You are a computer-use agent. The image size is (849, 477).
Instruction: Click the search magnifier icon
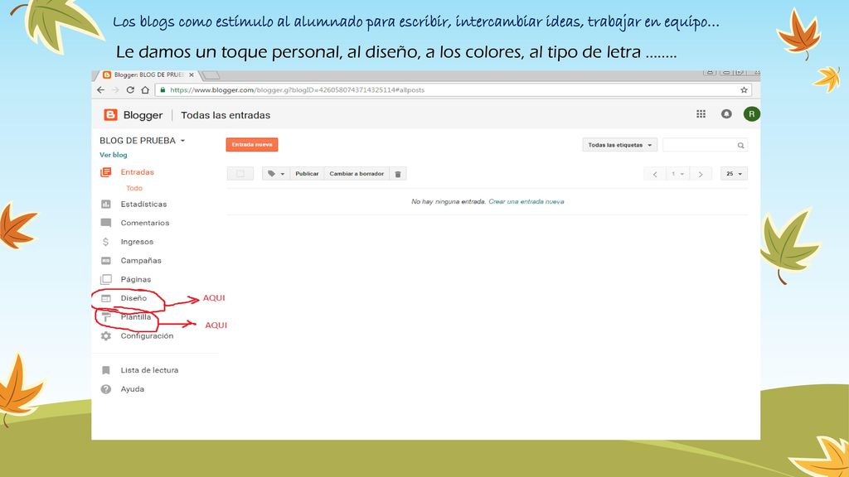coord(740,145)
